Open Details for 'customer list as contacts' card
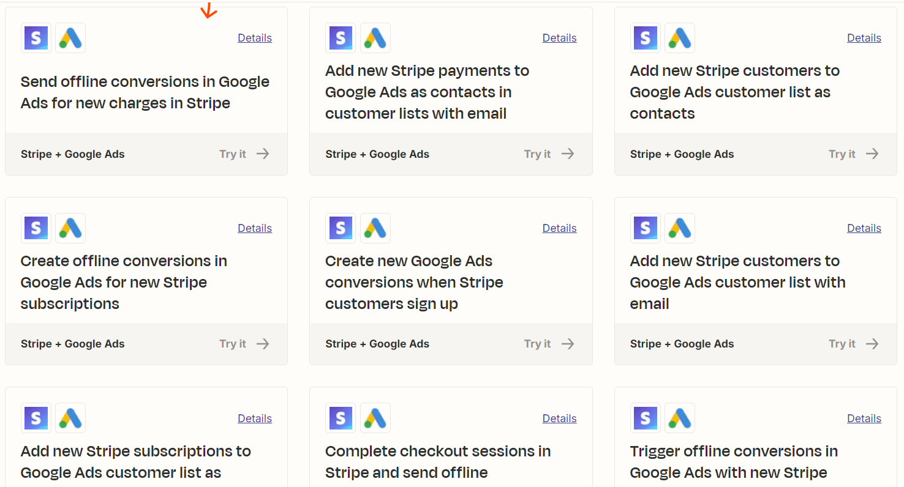Image resolution: width=904 pixels, height=487 pixels. click(x=864, y=38)
